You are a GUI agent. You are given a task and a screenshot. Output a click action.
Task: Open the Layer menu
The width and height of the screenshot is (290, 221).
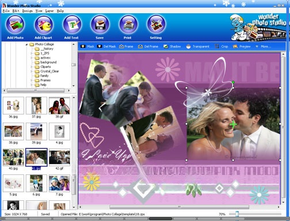(x=49, y=11)
